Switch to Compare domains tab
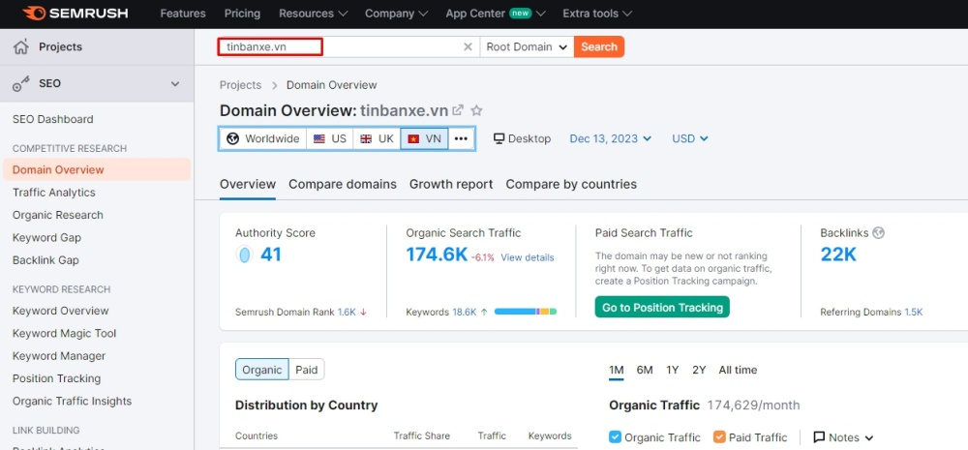The image size is (968, 450). (x=343, y=184)
